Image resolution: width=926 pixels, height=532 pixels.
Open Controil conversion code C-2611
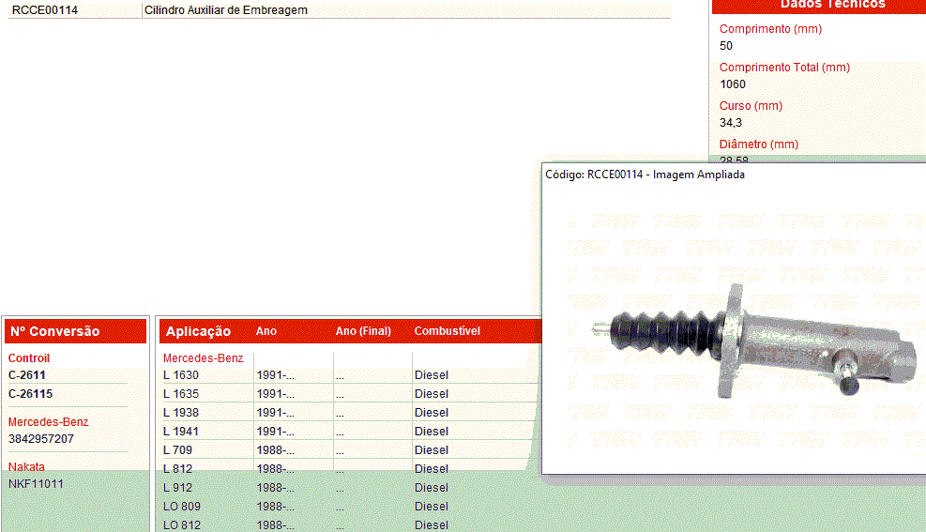tap(27, 375)
